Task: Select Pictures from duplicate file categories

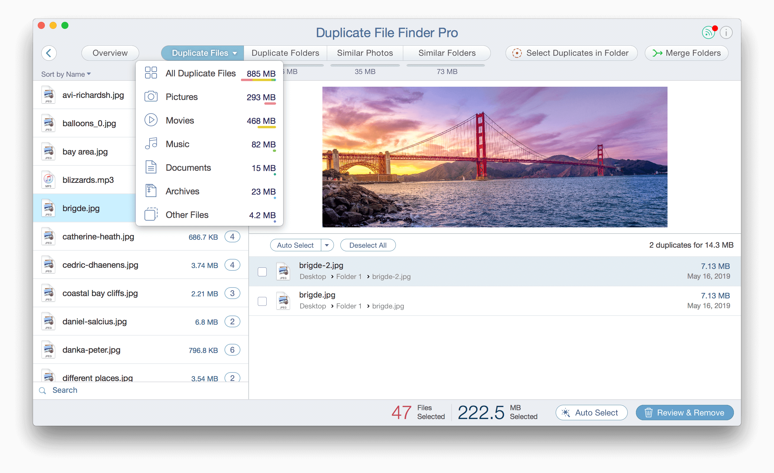Action: [x=181, y=96]
